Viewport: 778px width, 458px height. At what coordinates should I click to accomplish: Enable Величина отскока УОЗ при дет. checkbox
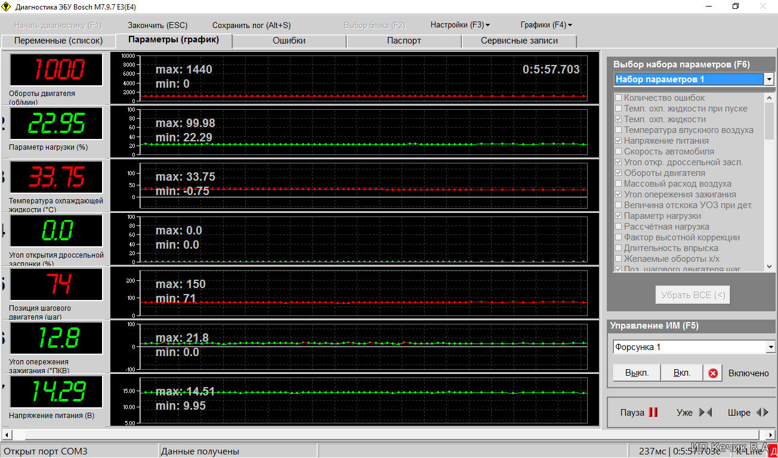tap(619, 205)
